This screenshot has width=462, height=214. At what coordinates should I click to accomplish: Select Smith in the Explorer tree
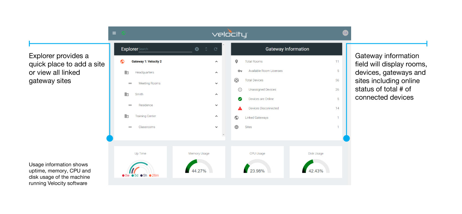pyautogui.click(x=139, y=94)
